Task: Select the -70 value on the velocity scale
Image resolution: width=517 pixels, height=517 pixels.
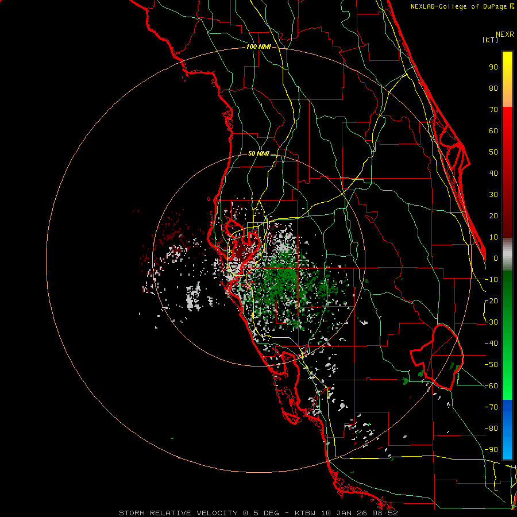Action: [491, 407]
